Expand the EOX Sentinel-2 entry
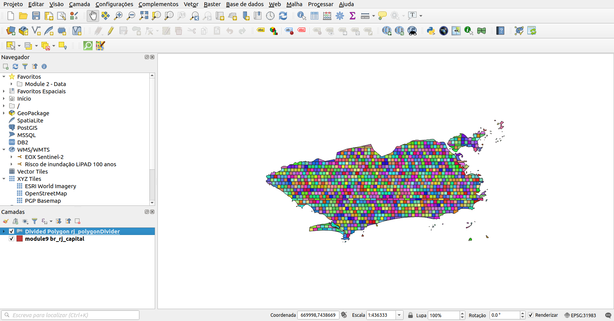The height and width of the screenshot is (321, 614). pyautogui.click(x=12, y=157)
